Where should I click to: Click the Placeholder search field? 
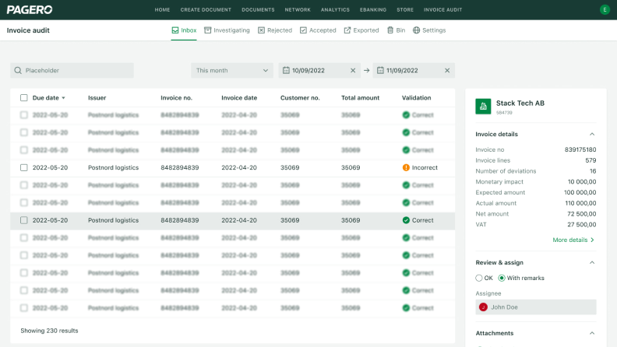pos(72,71)
